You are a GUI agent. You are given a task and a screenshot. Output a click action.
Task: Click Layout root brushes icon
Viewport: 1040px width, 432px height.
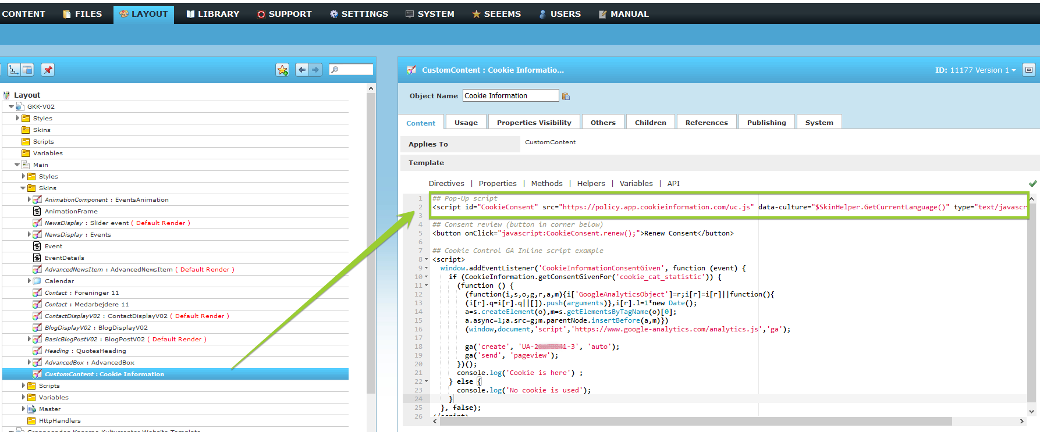tap(6, 95)
